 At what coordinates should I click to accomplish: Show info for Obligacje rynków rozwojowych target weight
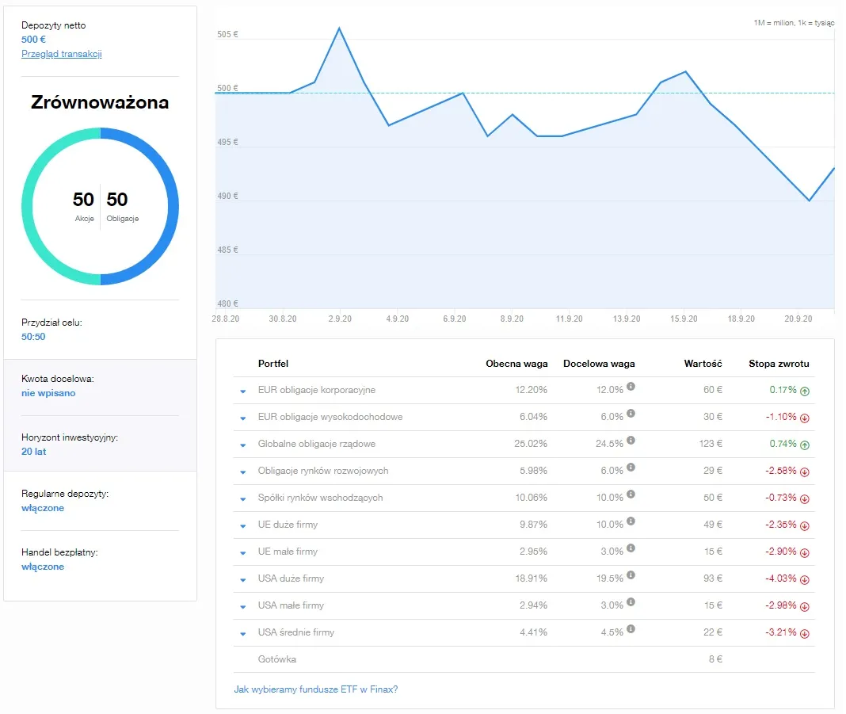(631, 468)
